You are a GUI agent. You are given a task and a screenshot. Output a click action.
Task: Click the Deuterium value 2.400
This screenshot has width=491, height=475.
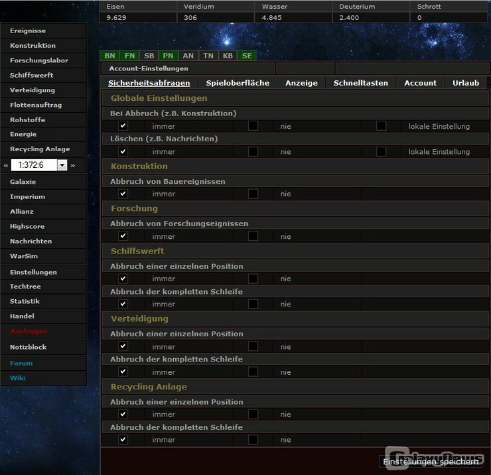349,18
